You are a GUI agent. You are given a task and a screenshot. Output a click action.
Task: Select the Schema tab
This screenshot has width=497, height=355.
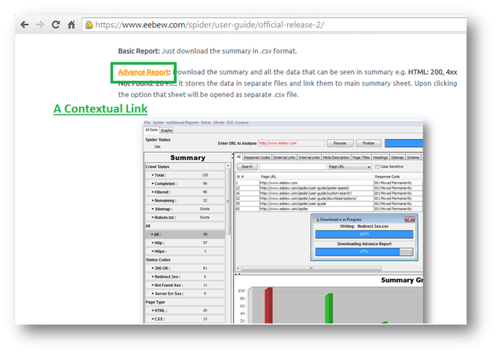click(x=413, y=157)
